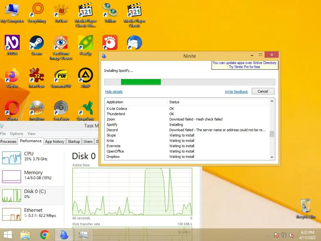
Task: Select the K-Lite Codecs row
Action: (x=187, y=109)
